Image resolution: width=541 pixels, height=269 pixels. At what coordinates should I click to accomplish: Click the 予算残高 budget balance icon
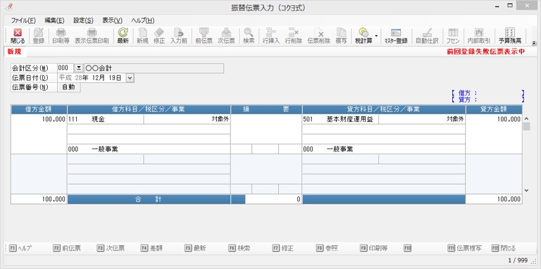click(509, 36)
